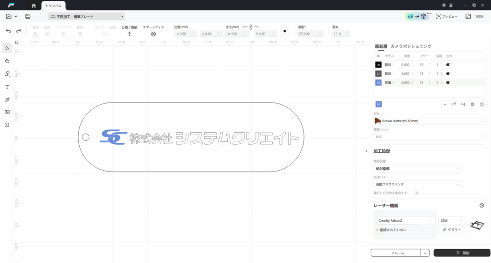Switch to the 彫刻層 tab

[x=381, y=46]
